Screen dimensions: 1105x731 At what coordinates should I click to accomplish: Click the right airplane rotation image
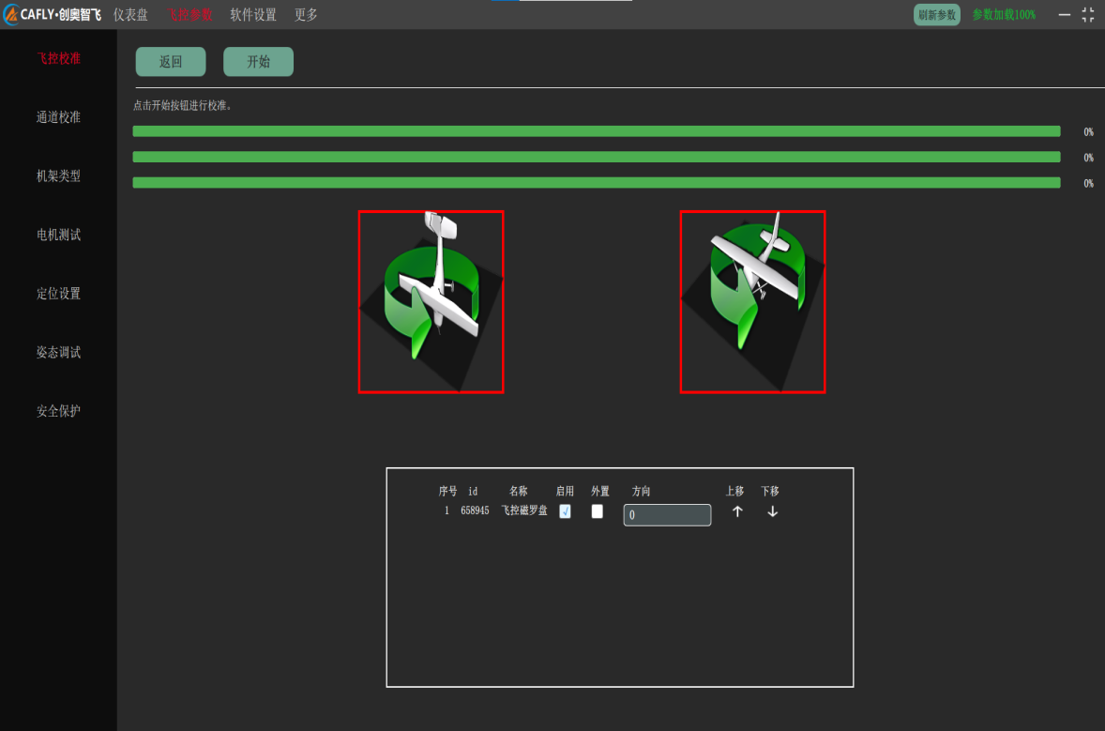[752, 302]
